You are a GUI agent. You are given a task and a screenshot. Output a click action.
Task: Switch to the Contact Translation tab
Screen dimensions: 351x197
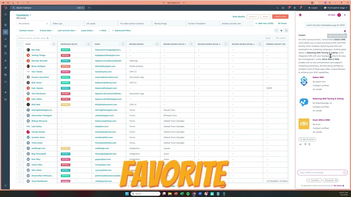coord(202,24)
